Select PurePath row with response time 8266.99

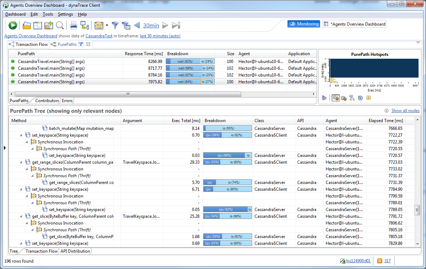163,62
